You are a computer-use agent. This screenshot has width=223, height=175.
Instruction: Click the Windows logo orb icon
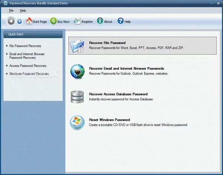coord(77,122)
